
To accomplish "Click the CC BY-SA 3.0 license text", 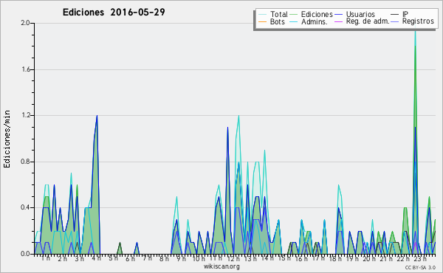I will point(420,267).
